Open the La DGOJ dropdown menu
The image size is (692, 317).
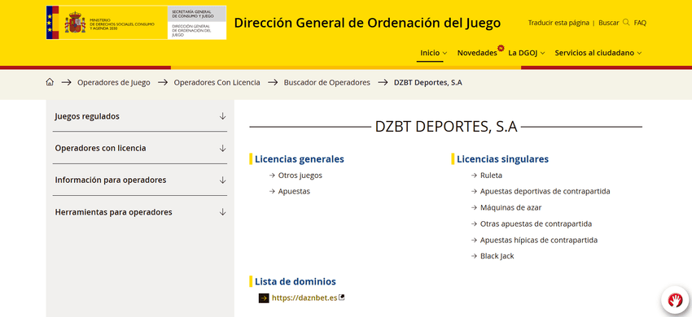click(x=527, y=53)
